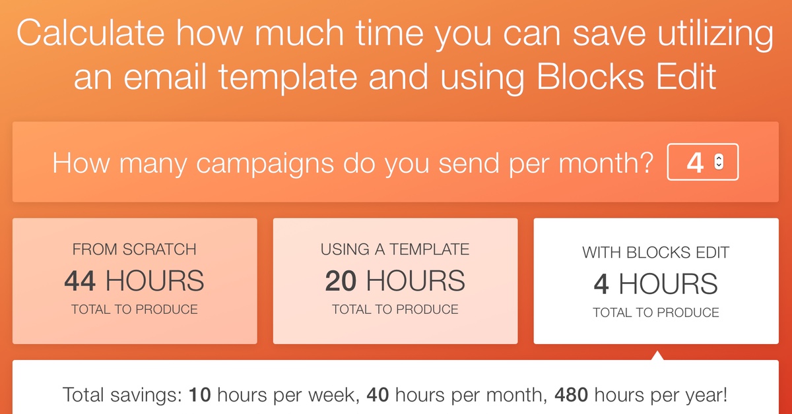Click the Total savings summary bar
The image size is (792, 414).
pyautogui.click(x=396, y=394)
